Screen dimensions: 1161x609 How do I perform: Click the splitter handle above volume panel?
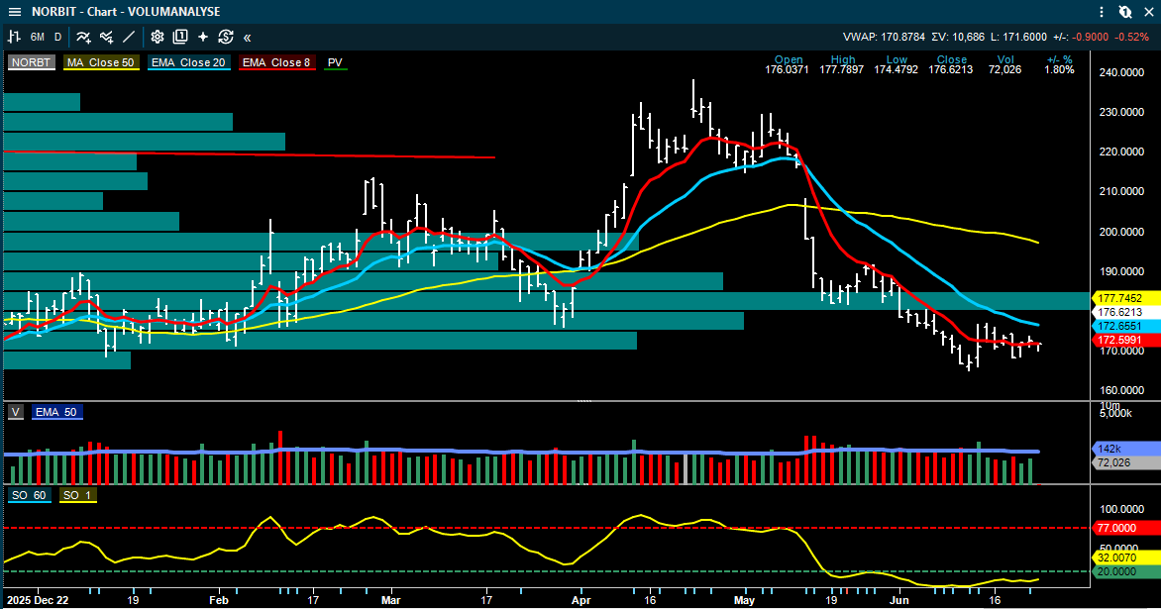[x=584, y=401]
